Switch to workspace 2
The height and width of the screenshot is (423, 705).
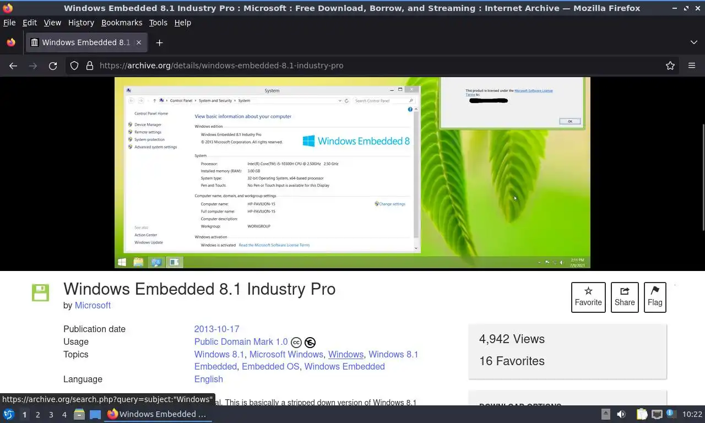[37, 414]
